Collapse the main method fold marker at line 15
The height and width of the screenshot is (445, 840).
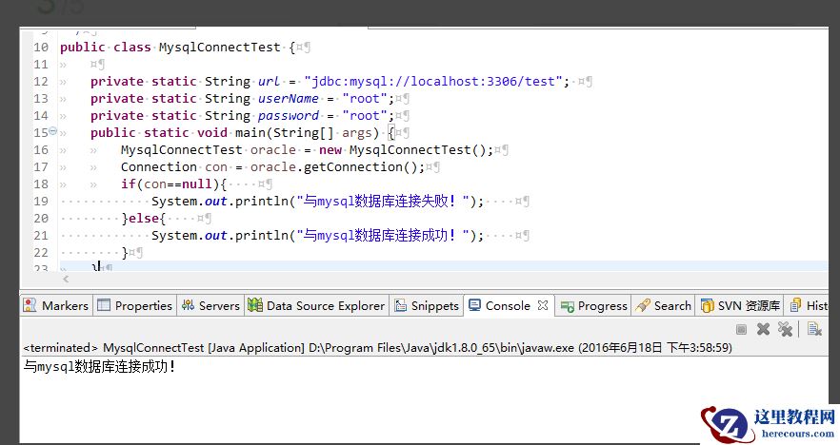[x=53, y=132]
